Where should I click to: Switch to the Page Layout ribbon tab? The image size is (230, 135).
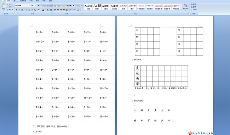point(23,1)
